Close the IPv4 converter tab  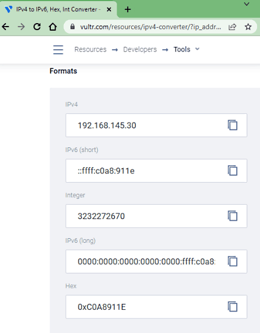tap(109, 9)
